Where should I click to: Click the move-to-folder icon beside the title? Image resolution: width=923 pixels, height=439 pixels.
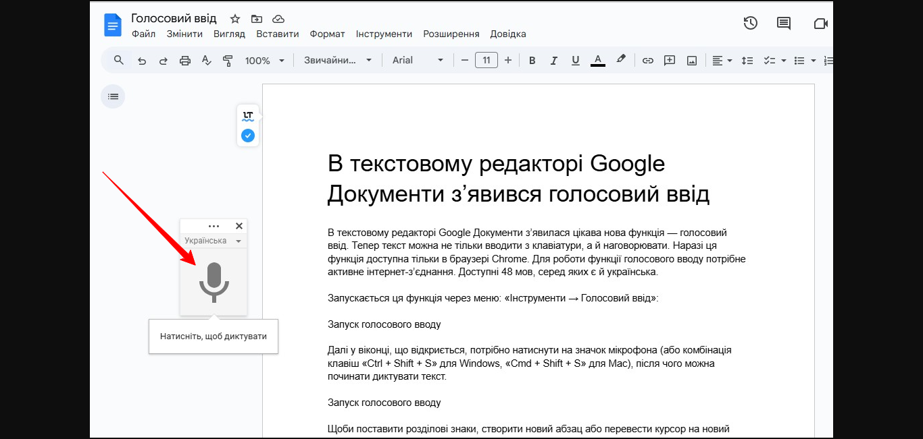point(256,19)
